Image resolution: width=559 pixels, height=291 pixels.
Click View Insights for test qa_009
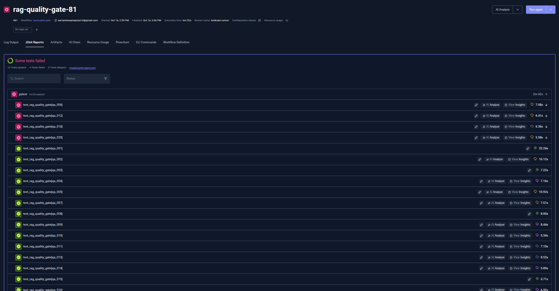(520, 225)
